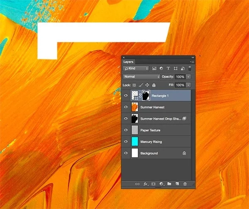Click Background layer lock icon

(x=184, y=153)
